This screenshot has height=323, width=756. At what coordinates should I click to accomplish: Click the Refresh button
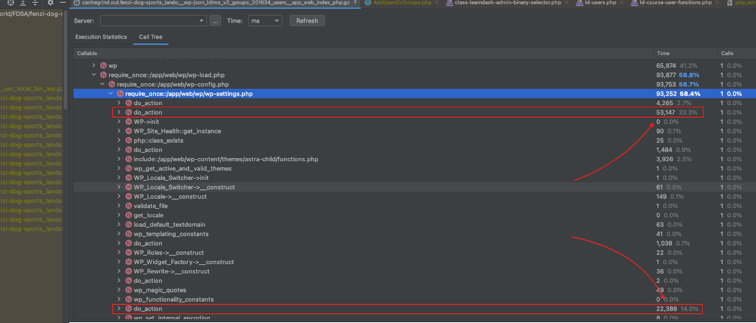(307, 21)
